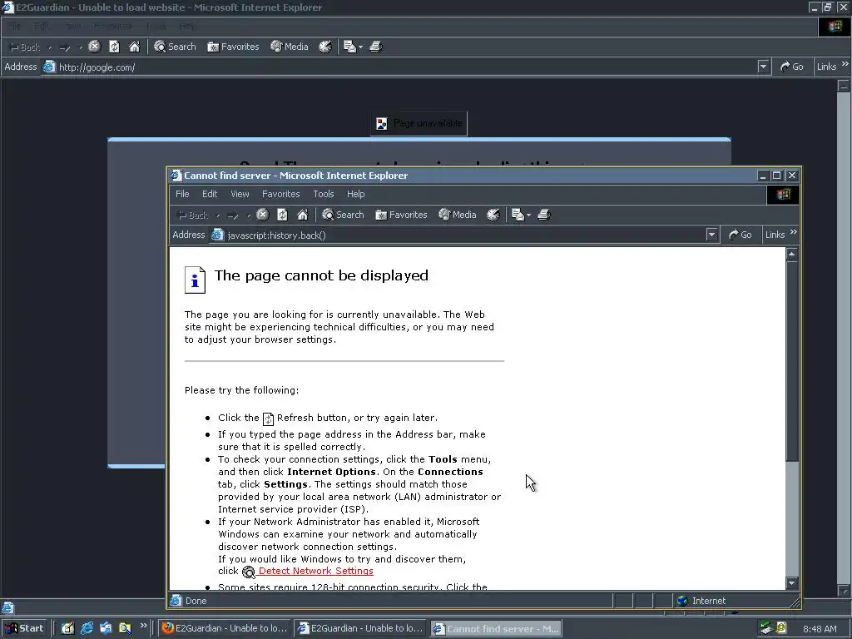Click scroll down arrow in Cannot find server window
The image size is (852, 639).
pyautogui.click(x=792, y=583)
